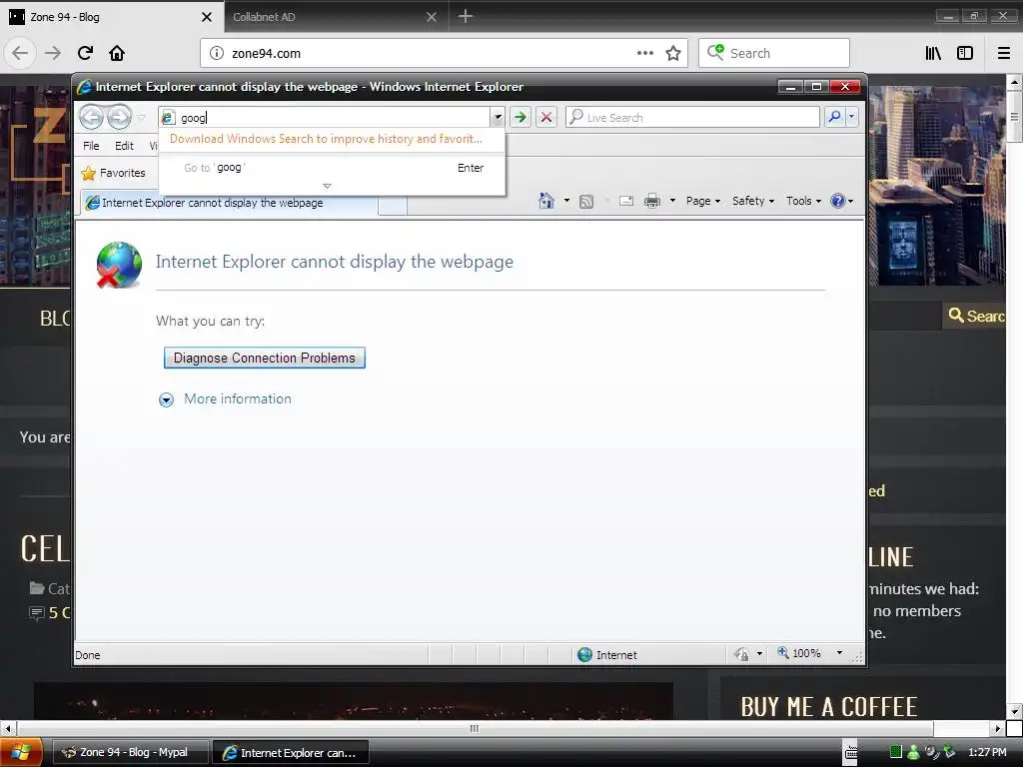The height and width of the screenshot is (767, 1023).
Task: Open IE address bar dropdown arrow
Action: click(498, 118)
